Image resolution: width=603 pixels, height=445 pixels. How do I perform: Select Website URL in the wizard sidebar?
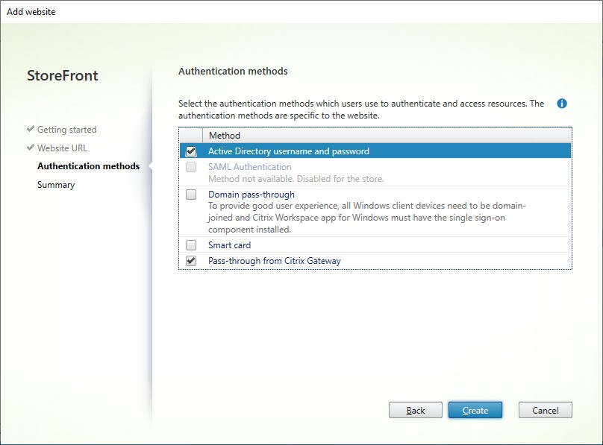tap(63, 148)
